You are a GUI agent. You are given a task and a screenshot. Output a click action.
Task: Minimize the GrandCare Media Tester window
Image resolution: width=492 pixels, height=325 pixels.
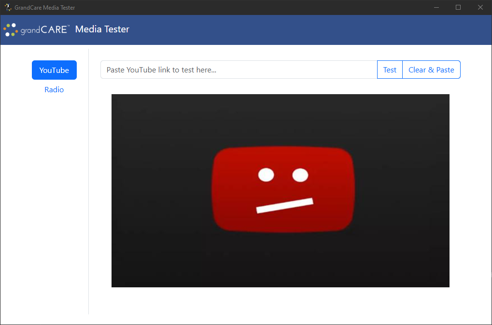pos(436,7)
